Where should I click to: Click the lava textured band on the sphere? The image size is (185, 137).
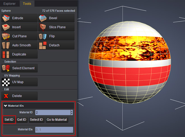click(x=130, y=48)
